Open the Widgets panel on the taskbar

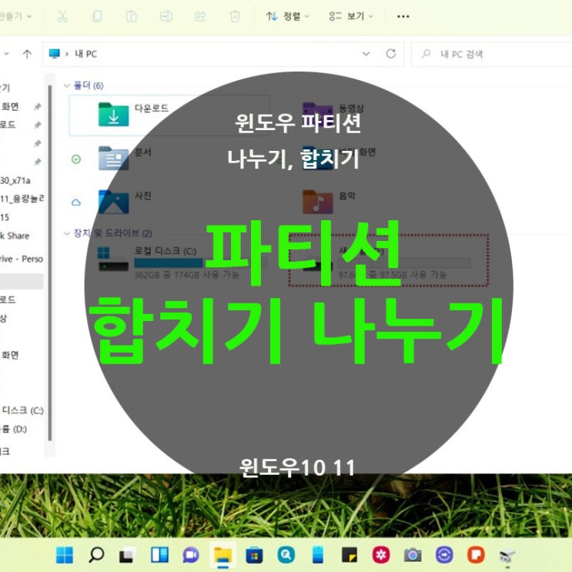pyautogui.click(x=159, y=555)
